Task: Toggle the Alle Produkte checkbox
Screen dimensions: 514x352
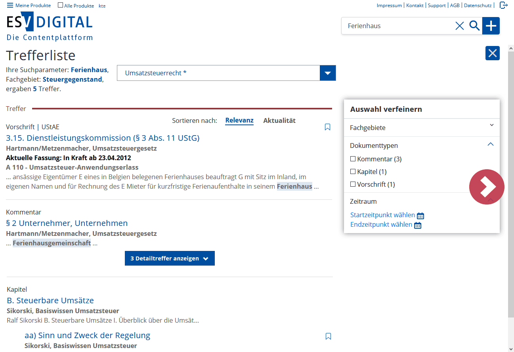Action: (x=60, y=5)
